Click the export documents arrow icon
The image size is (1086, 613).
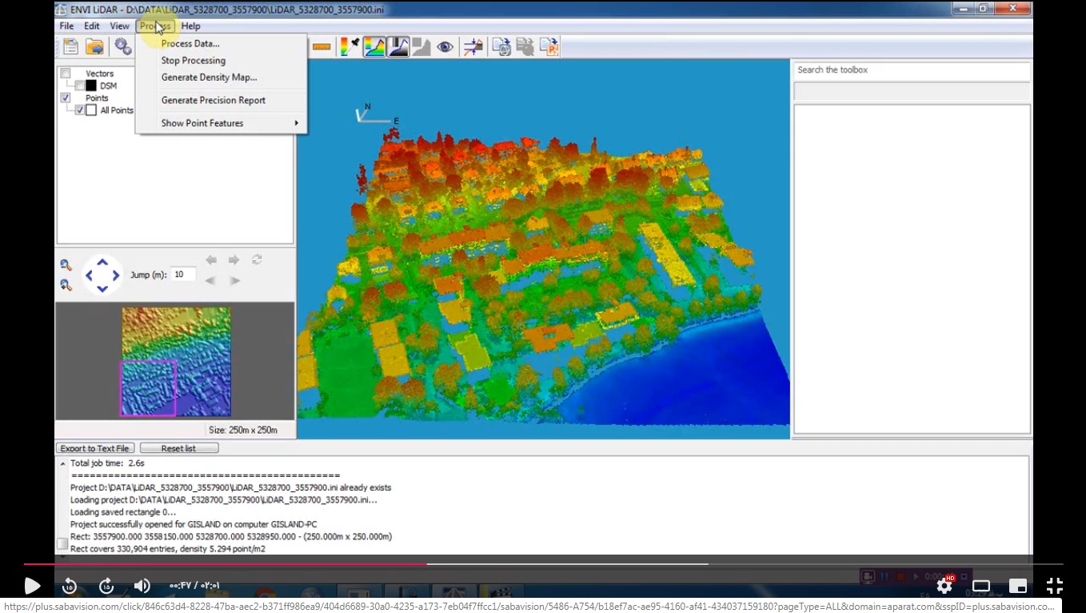pos(501,47)
